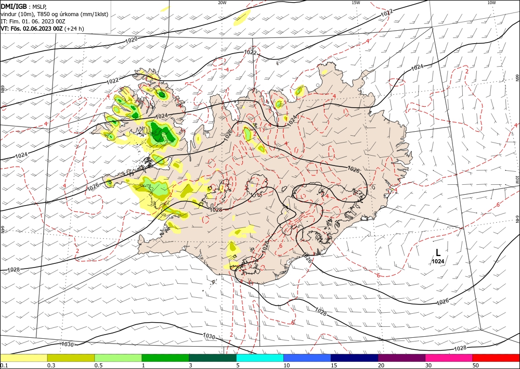Click the 15W longitude label
The image size is (520, 369).
[356, 3]
